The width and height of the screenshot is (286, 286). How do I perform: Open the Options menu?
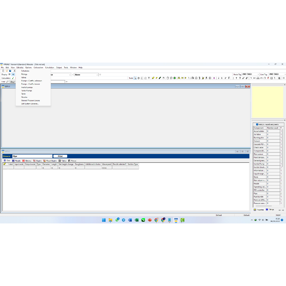pyautogui.click(x=28, y=68)
